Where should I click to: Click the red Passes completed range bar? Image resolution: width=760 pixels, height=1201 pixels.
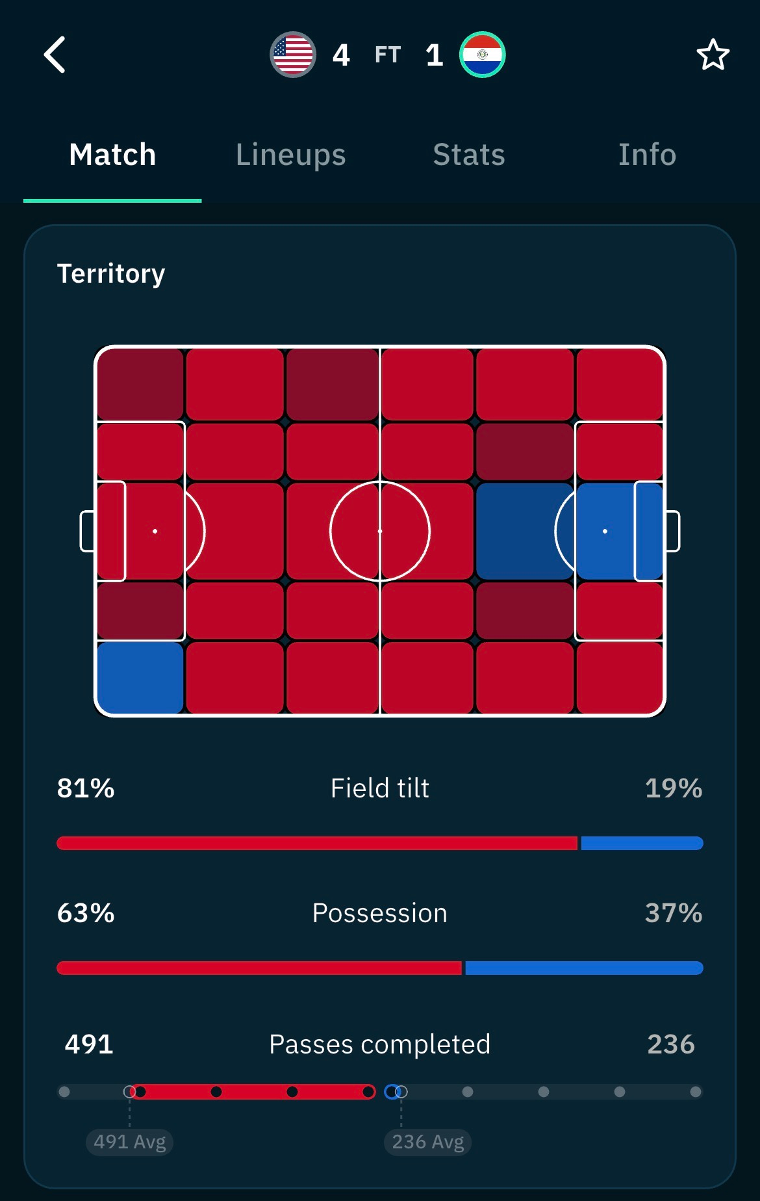click(x=254, y=1092)
